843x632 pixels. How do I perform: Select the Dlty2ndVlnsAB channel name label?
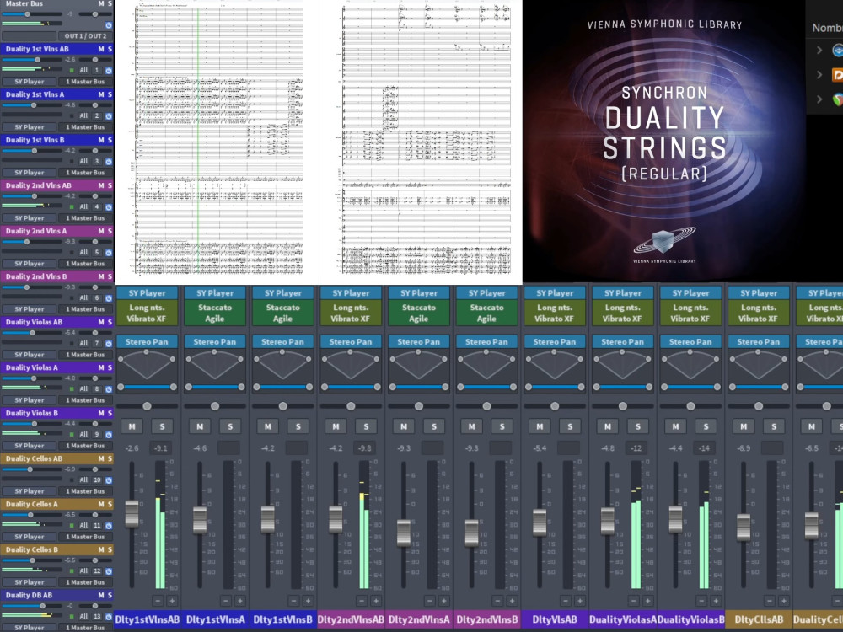(x=351, y=619)
